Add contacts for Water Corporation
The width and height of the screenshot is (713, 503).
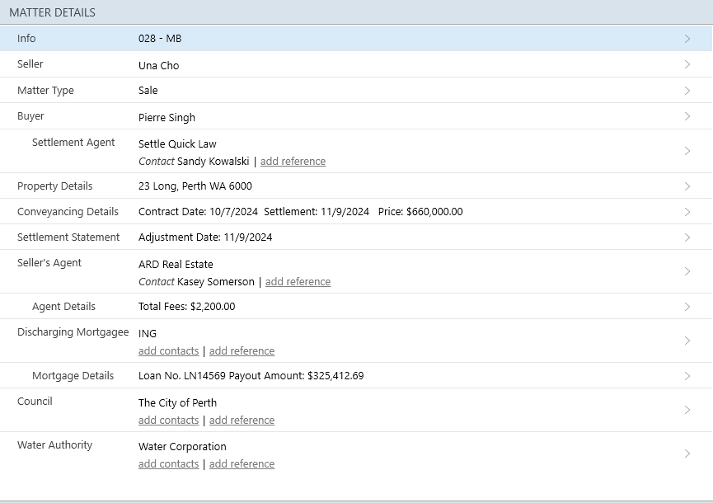click(x=168, y=464)
